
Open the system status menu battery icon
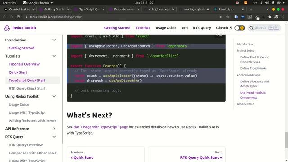coord(279,3)
